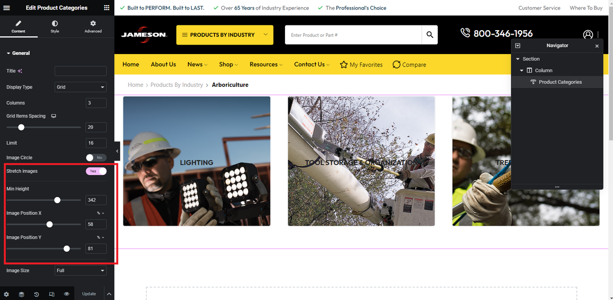This screenshot has width=613, height=300.
Task: Focus the Title input field
Action: 80,71
